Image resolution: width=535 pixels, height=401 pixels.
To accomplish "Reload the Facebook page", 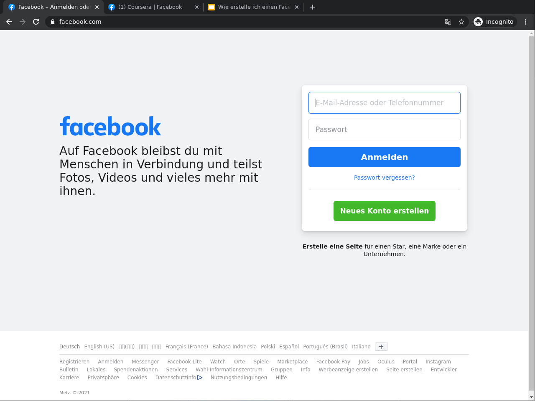I will coord(36,22).
